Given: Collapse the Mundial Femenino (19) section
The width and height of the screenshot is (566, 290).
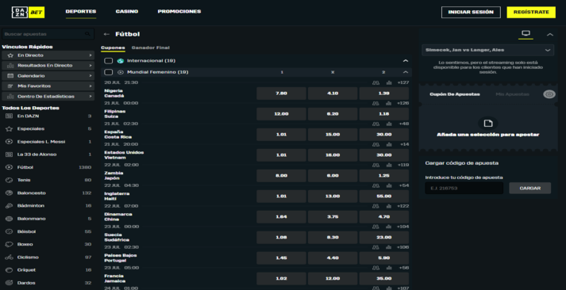Looking at the screenshot, I should coord(406,72).
